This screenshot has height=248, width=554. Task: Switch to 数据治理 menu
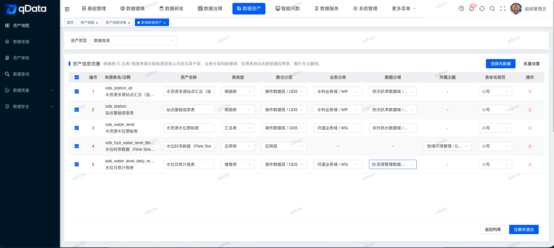(210, 9)
